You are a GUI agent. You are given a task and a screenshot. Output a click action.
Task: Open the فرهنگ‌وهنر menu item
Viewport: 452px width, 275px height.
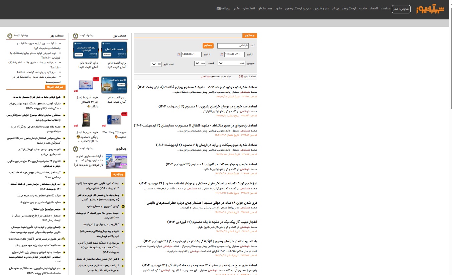click(350, 8)
